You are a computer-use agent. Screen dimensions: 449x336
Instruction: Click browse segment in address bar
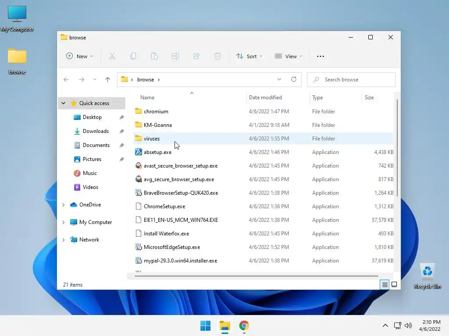[146, 80]
